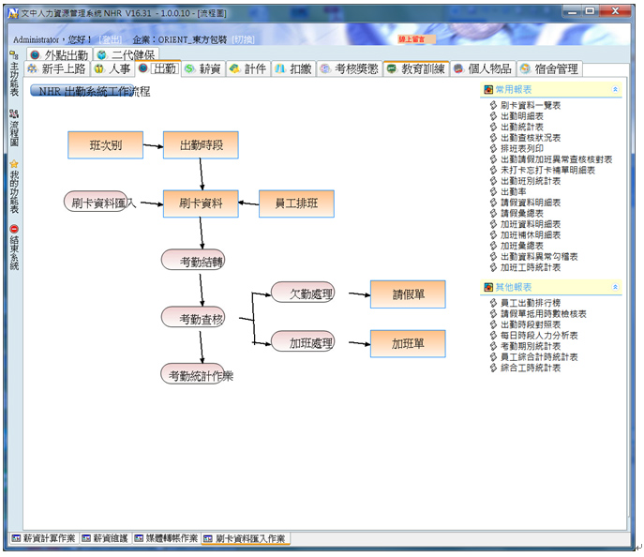Click the 其他報表 panel header icon
Screen dimensions: 644x557
(488, 287)
